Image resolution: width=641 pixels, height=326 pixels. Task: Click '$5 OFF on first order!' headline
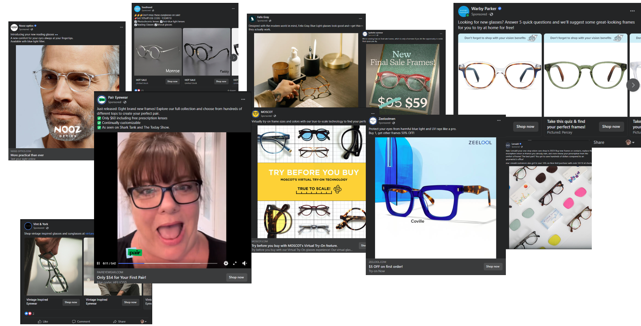pyautogui.click(x=386, y=267)
